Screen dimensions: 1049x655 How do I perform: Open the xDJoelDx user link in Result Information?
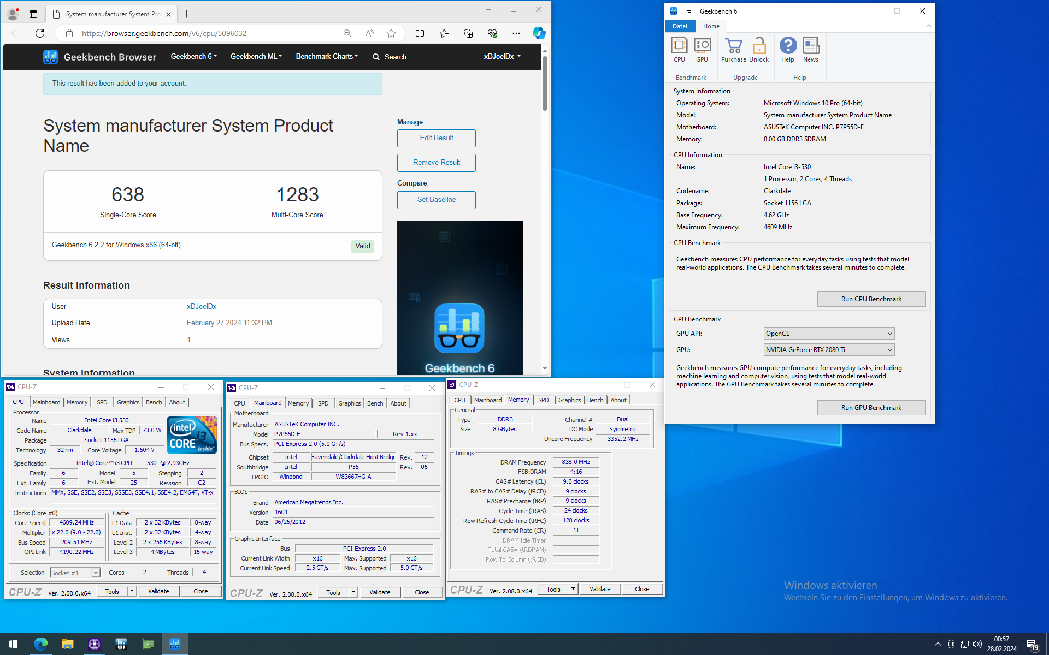pos(202,307)
